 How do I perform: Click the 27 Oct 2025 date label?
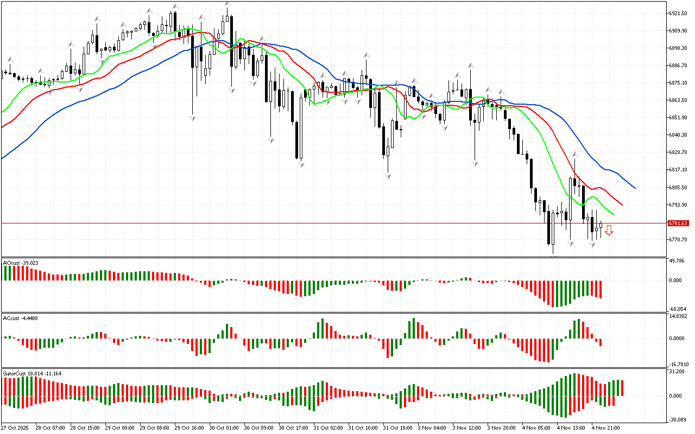click(x=17, y=428)
